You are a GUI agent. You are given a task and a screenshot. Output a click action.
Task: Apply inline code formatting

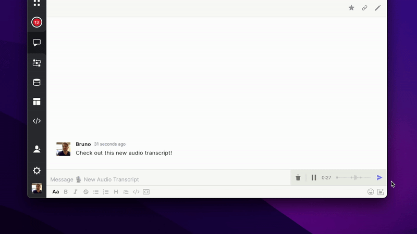(136, 192)
